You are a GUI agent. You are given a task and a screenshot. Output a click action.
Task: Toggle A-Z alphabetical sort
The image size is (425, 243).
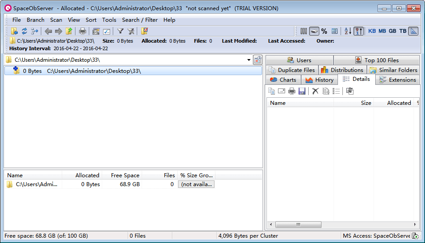(348, 31)
